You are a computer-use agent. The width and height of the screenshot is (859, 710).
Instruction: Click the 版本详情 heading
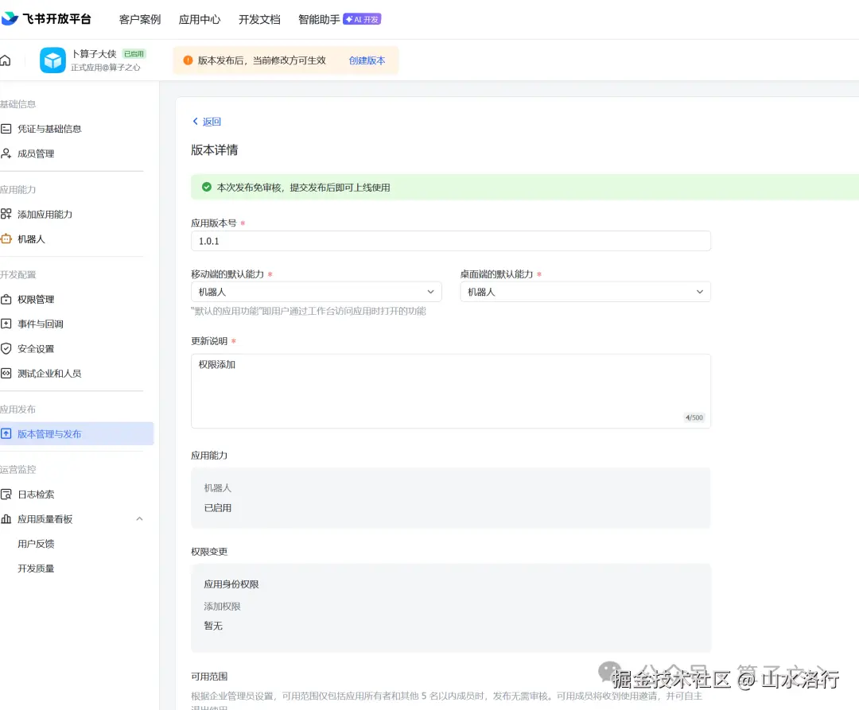(214, 150)
